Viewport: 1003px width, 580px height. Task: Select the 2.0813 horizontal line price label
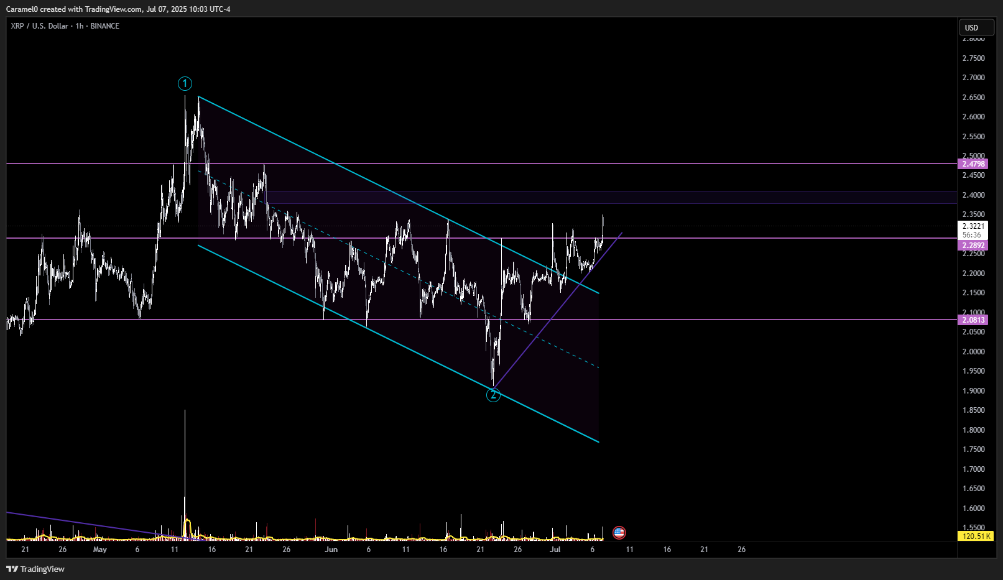pyautogui.click(x=974, y=320)
